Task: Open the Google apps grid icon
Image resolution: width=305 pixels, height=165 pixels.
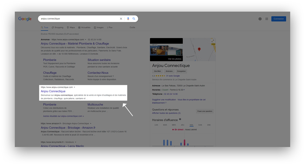Action: (x=267, y=19)
